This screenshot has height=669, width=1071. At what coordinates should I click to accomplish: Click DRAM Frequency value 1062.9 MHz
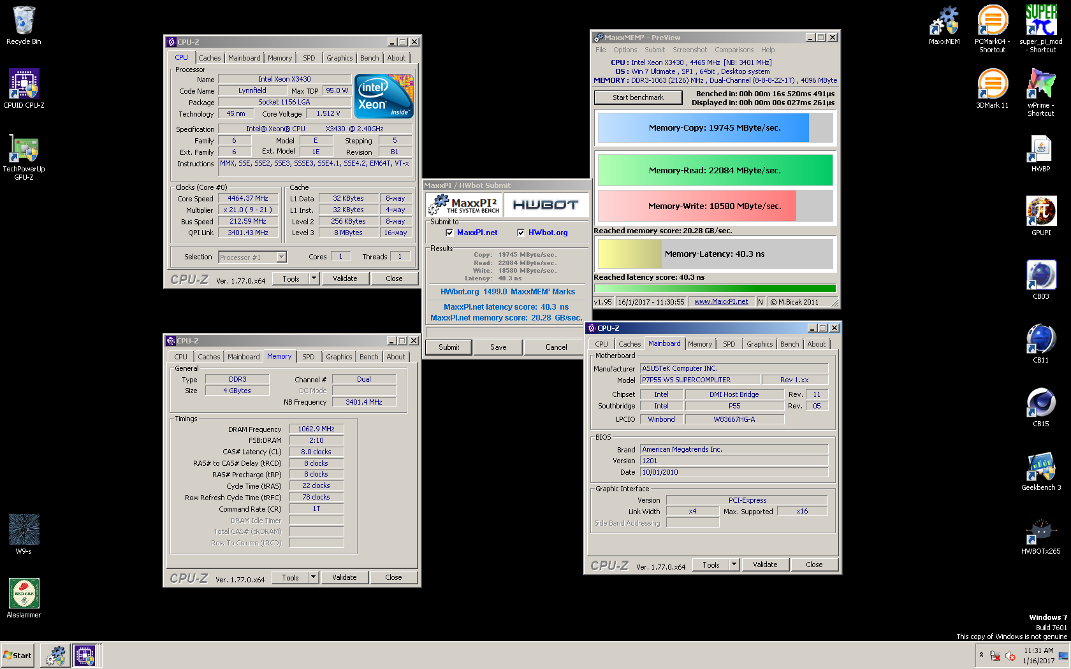(316, 429)
